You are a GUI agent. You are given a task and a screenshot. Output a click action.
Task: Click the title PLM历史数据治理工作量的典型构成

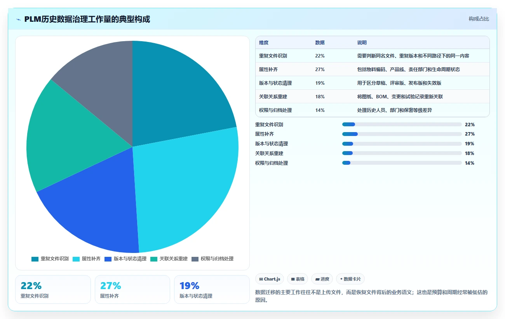click(x=87, y=19)
